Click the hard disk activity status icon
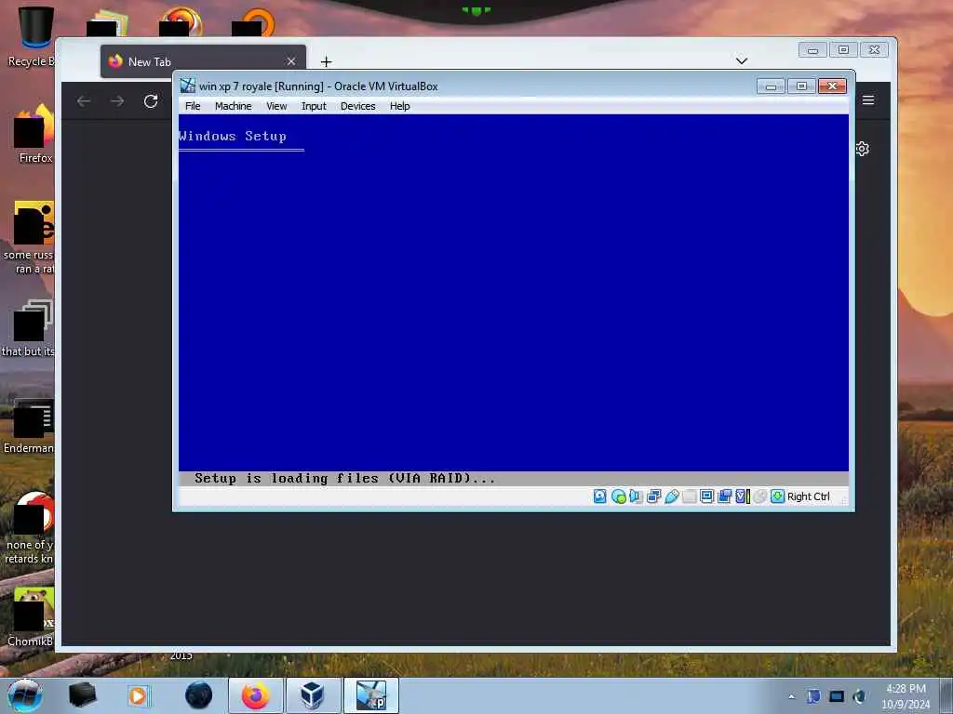The image size is (953, 714). tap(600, 496)
